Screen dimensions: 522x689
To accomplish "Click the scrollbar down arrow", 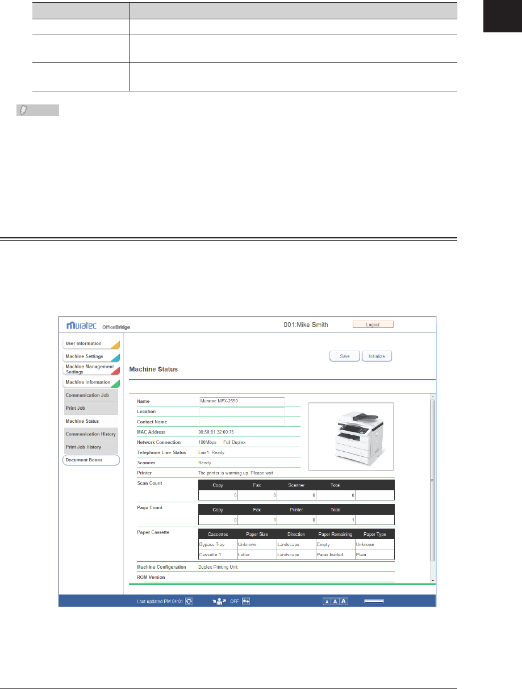I will [433, 580].
